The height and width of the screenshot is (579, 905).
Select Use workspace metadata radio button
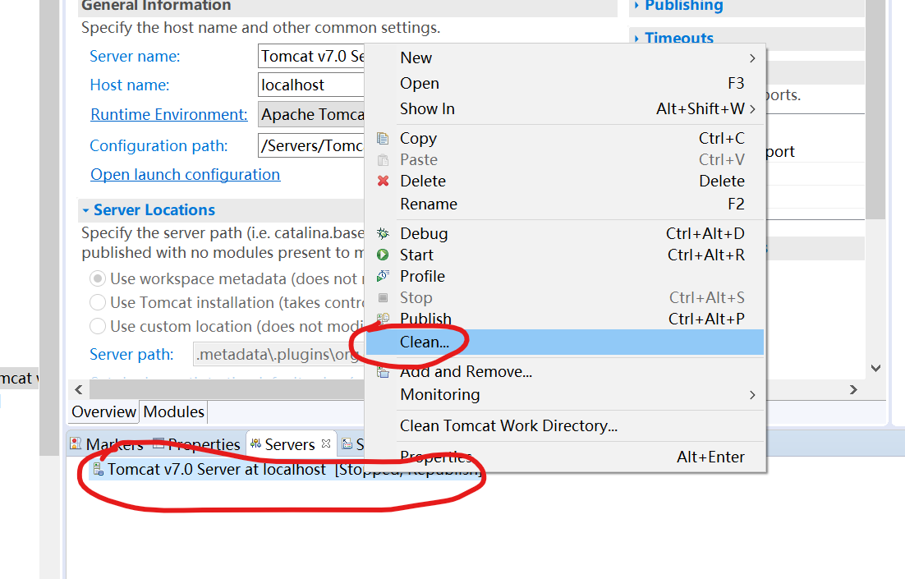tap(98, 278)
